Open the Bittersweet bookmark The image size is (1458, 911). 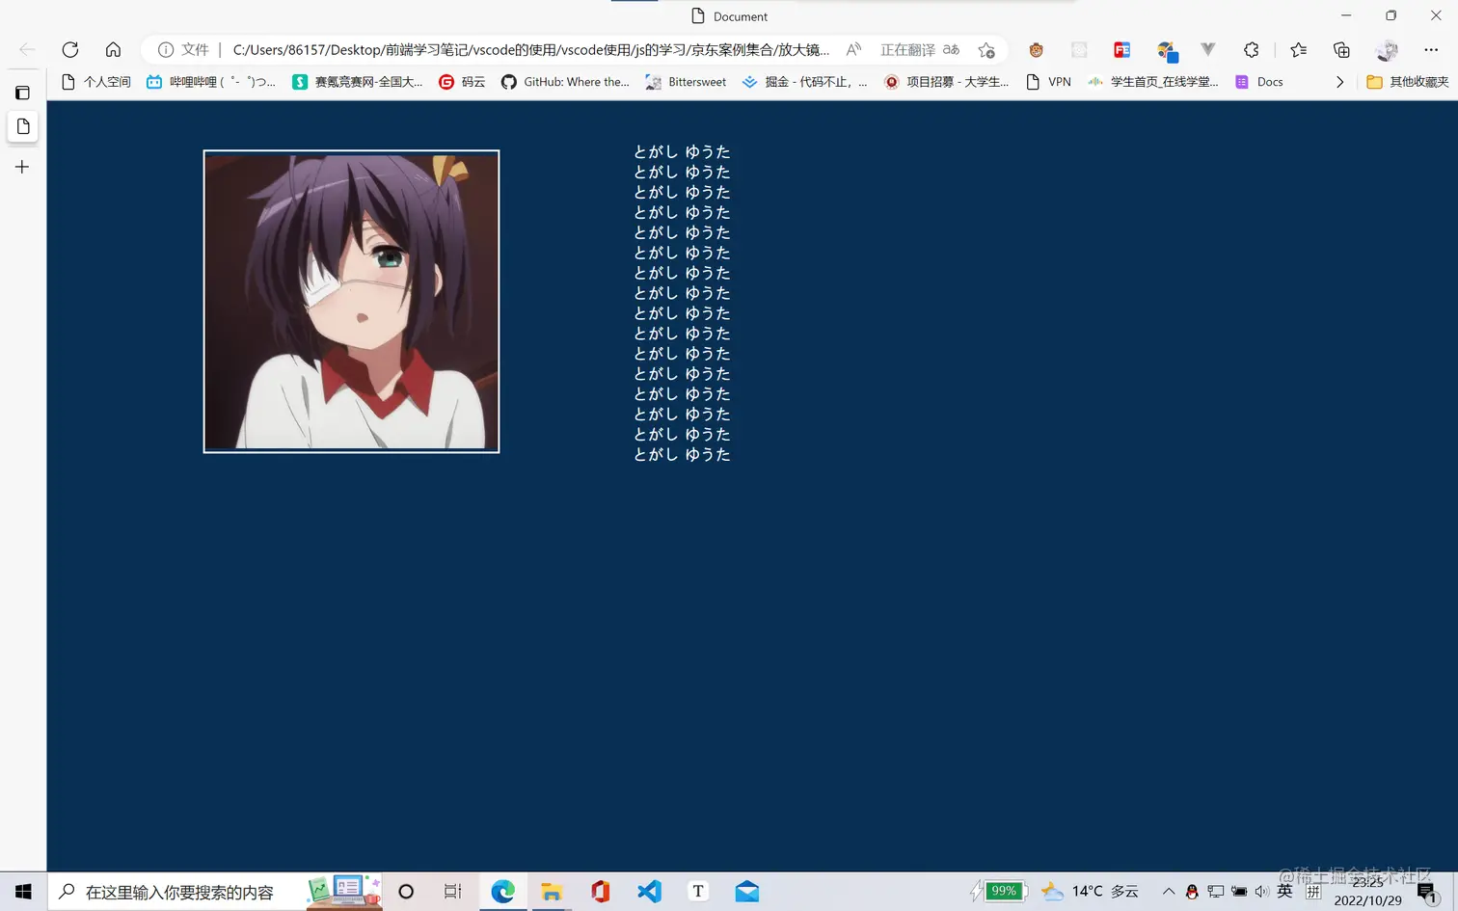pos(687,82)
